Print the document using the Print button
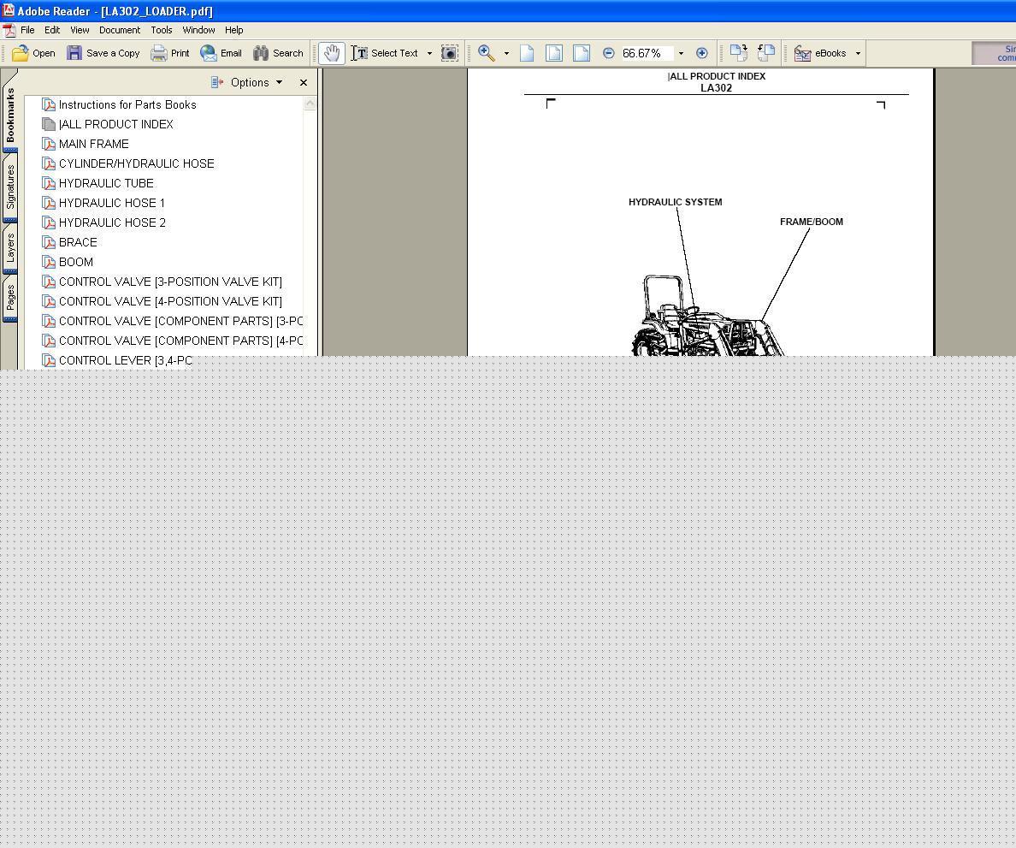 (x=170, y=53)
